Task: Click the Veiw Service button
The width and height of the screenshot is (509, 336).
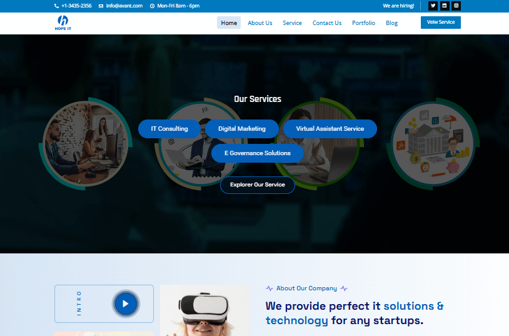Action: [440, 22]
